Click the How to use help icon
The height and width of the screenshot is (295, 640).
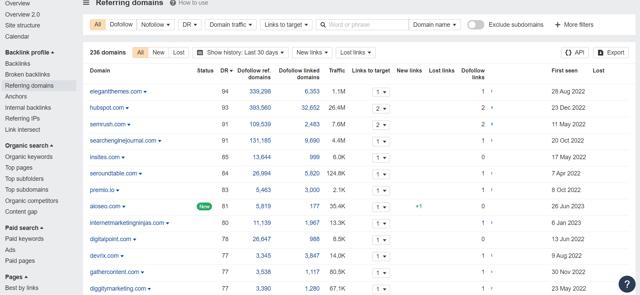click(173, 3)
